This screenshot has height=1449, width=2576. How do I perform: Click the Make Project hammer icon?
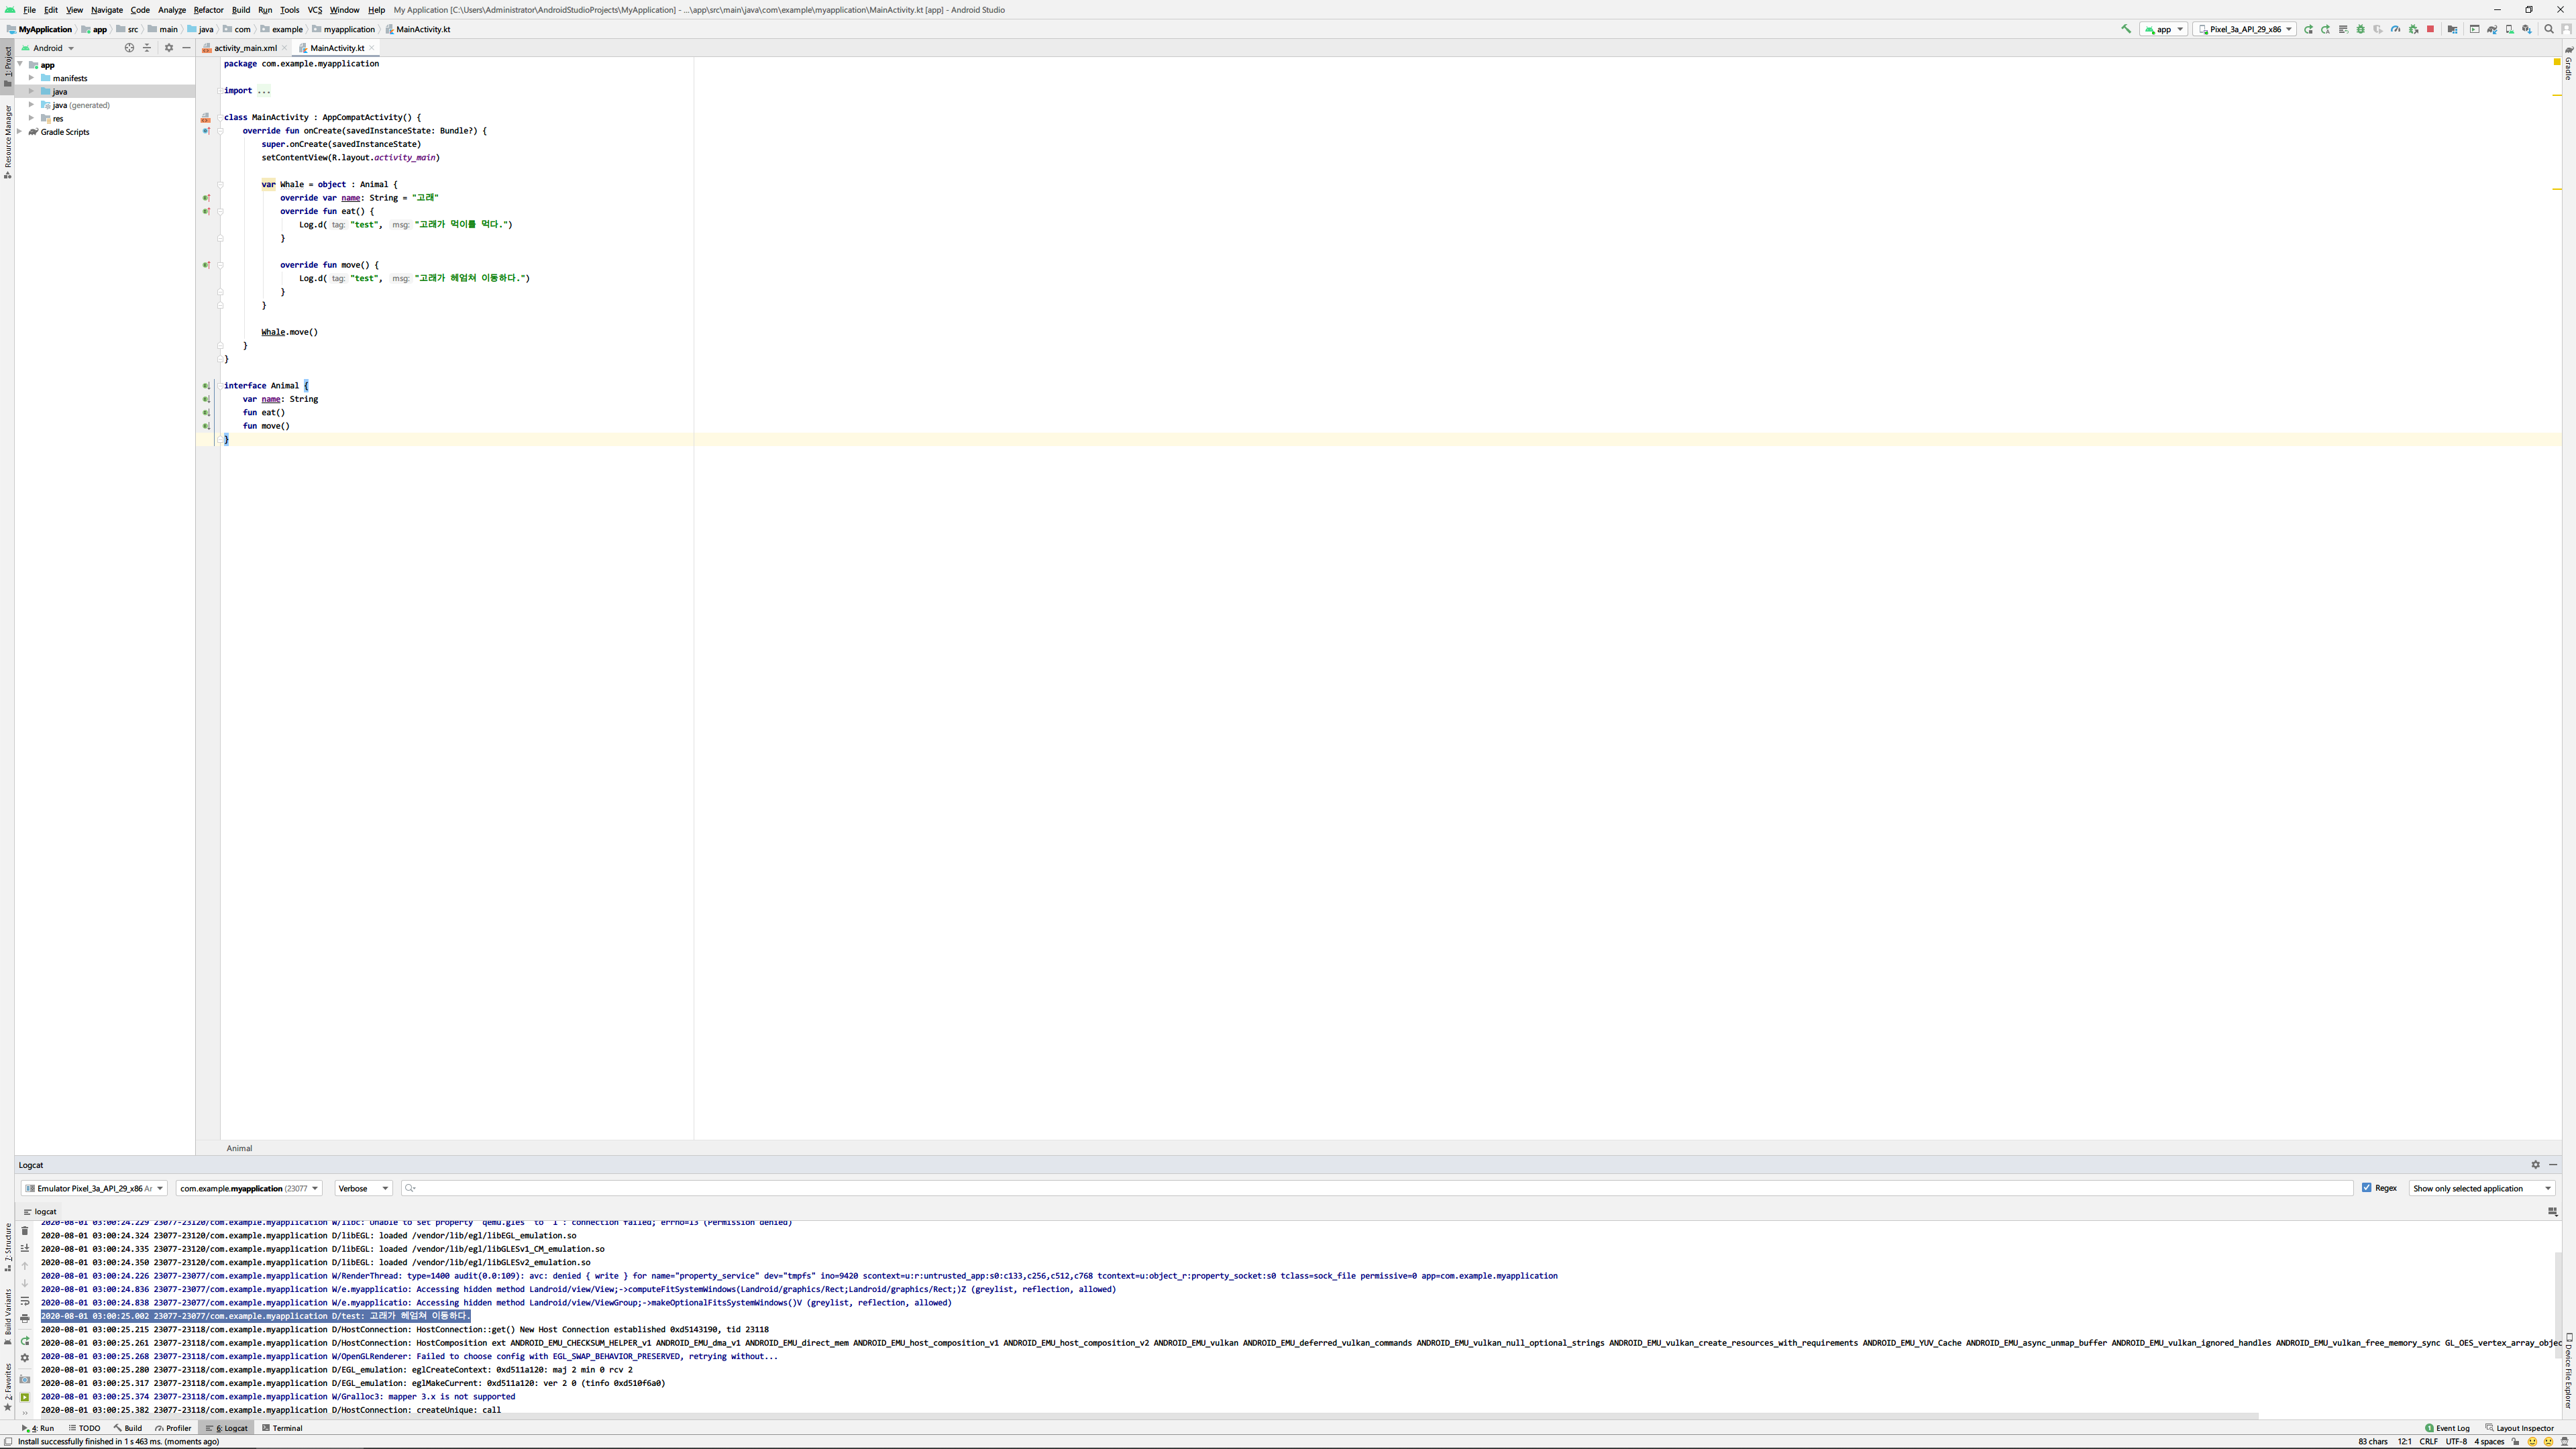point(2125,29)
